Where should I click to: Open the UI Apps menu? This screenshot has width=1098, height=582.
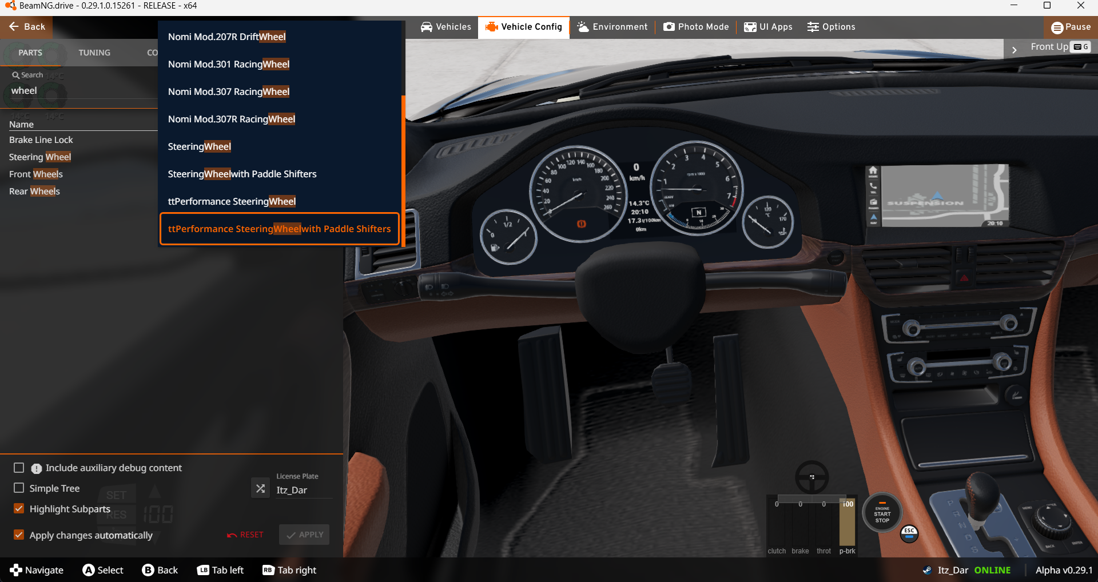(x=768, y=27)
